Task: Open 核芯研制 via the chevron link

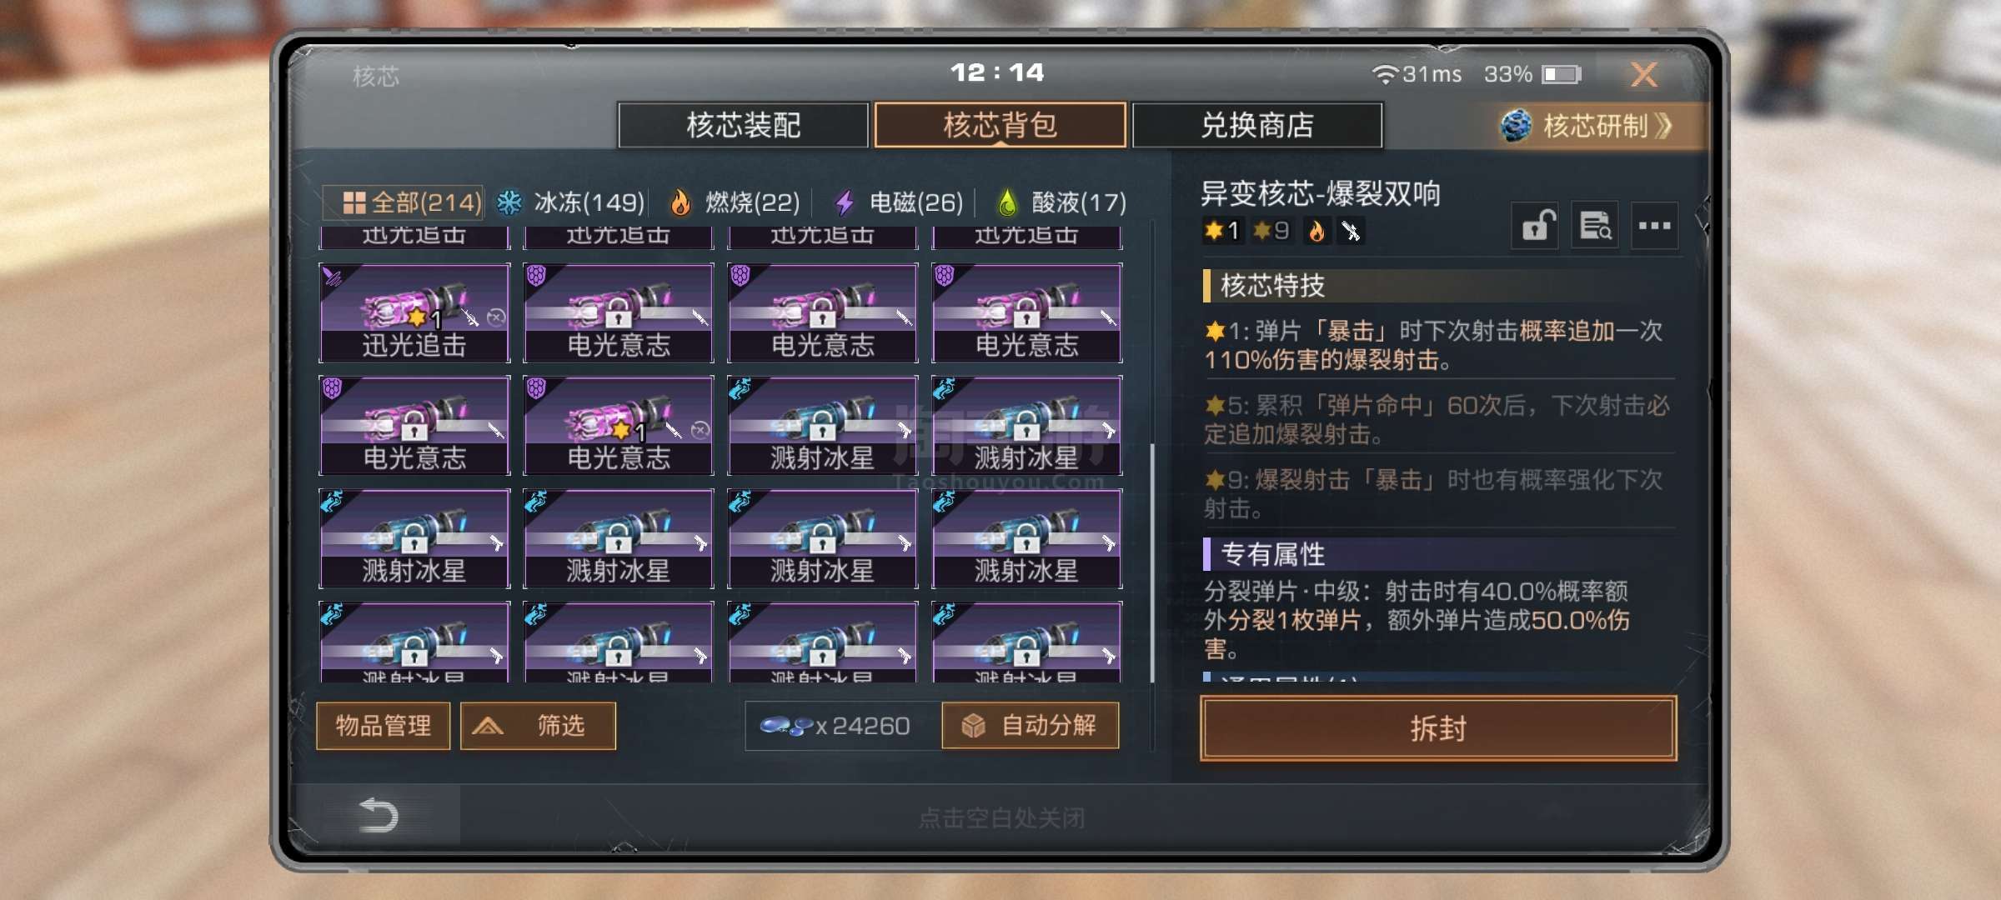Action: pos(1587,126)
